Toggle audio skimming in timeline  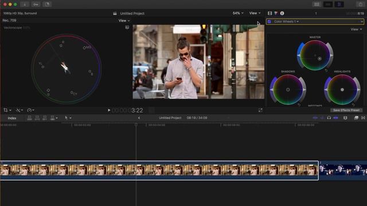(x=322, y=118)
